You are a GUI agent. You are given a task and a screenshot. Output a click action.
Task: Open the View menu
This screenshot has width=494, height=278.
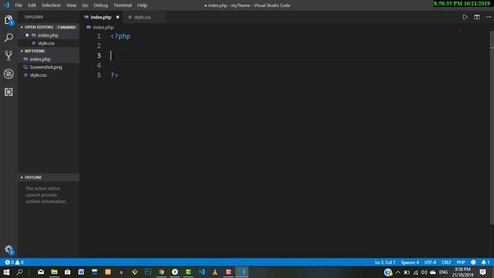click(x=71, y=5)
